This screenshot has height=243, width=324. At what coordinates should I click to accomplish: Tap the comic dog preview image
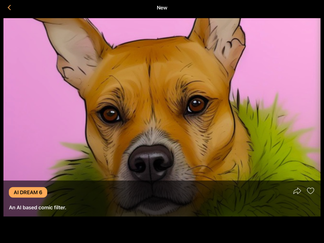click(162, 117)
